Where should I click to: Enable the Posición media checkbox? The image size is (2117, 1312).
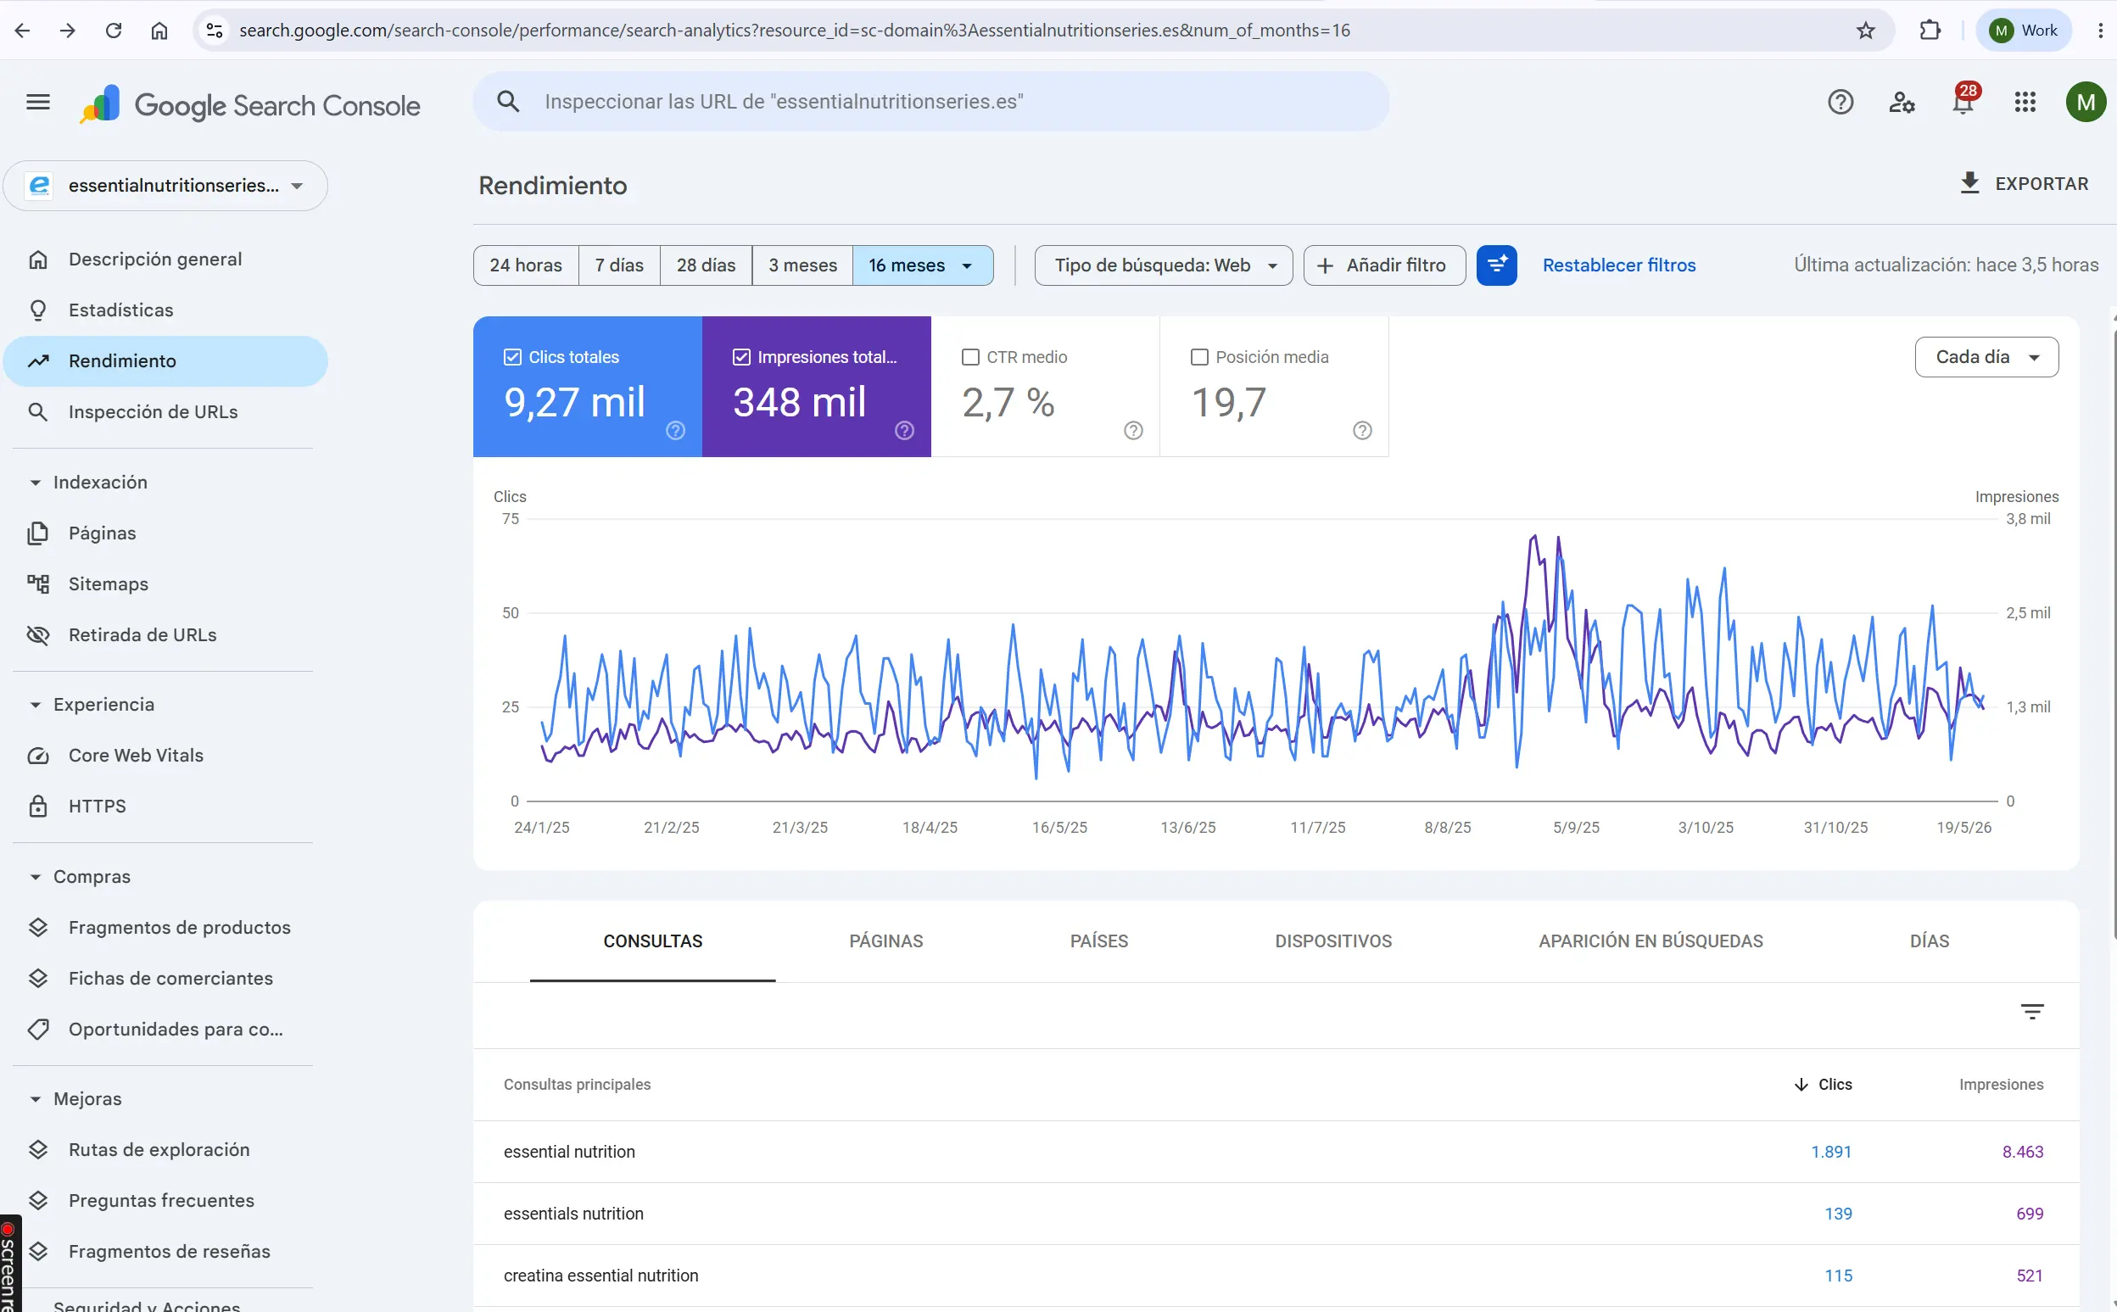(x=1200, y=358)
